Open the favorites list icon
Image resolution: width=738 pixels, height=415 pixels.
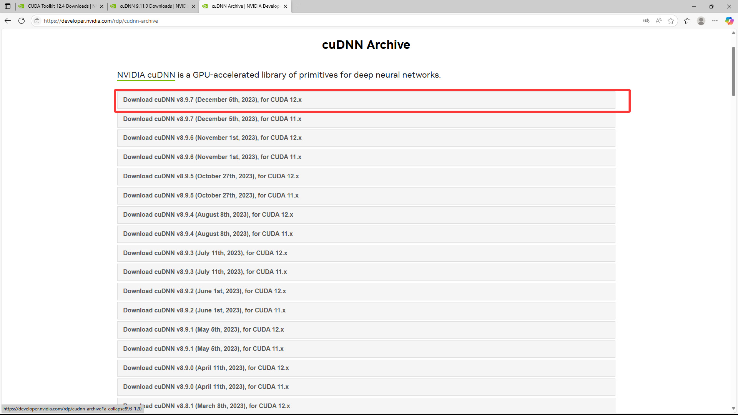click(687, 21)
